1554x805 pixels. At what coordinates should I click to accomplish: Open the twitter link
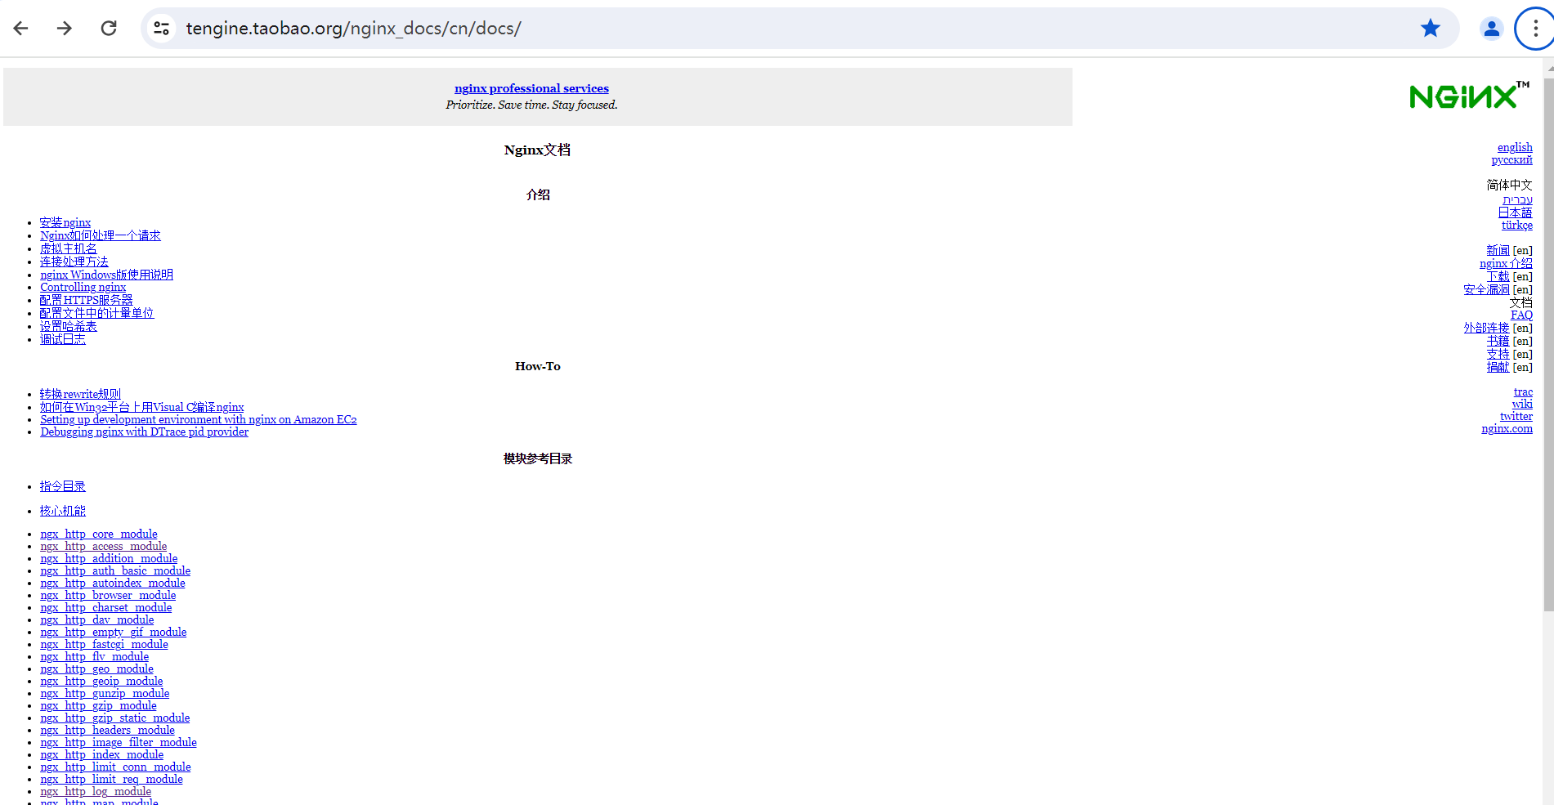pos(1516,416)
